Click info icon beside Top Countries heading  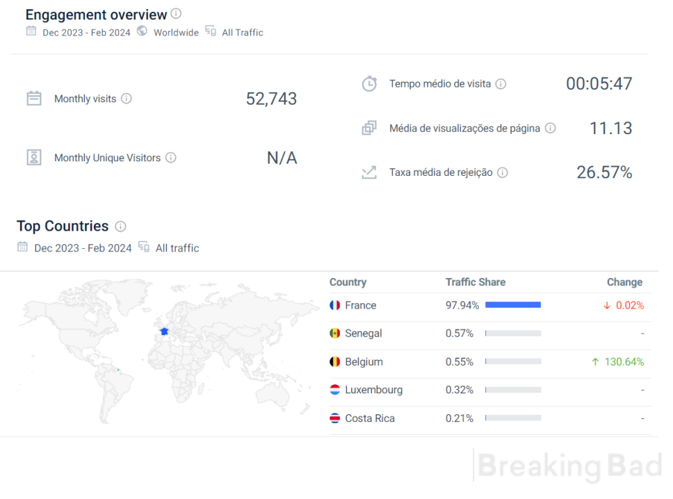point(120,227)
